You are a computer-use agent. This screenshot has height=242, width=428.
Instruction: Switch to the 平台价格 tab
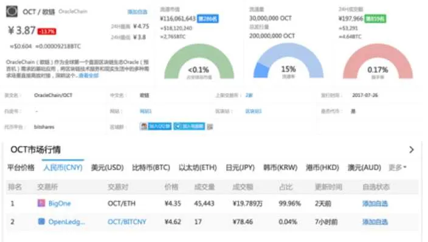(x=21, y=167)
